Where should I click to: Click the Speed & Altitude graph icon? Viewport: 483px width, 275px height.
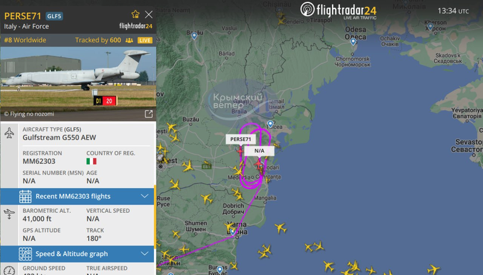tap(25, 254)
